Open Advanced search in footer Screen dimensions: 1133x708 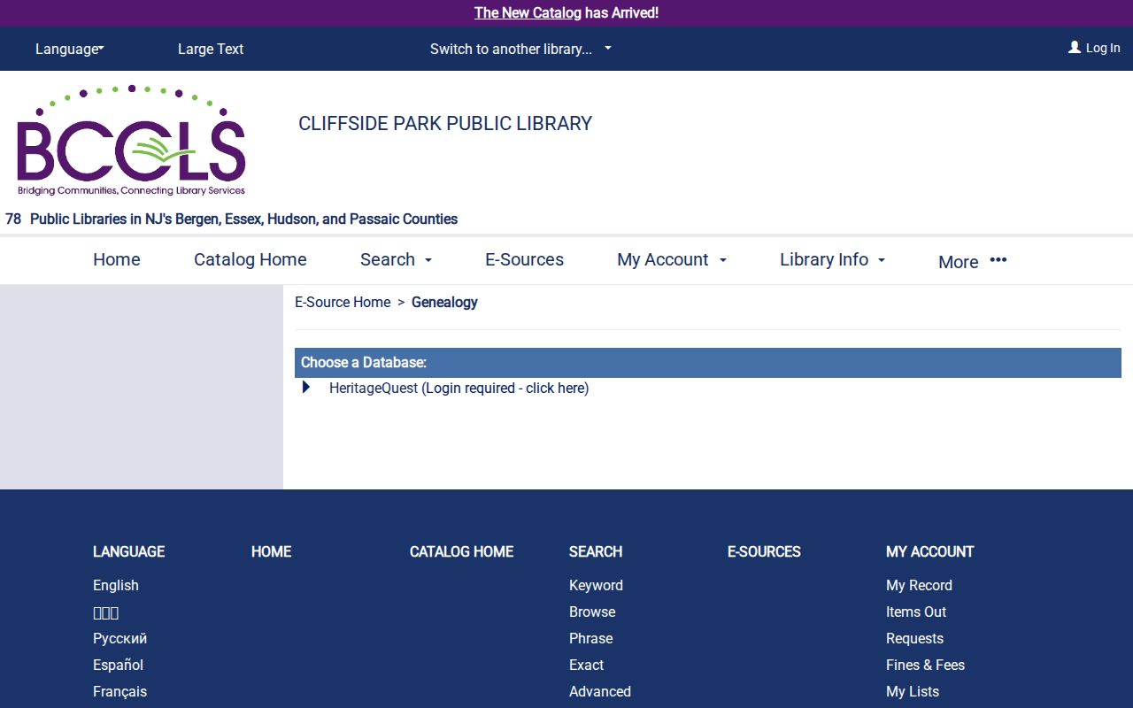click(x=600, y=691)
